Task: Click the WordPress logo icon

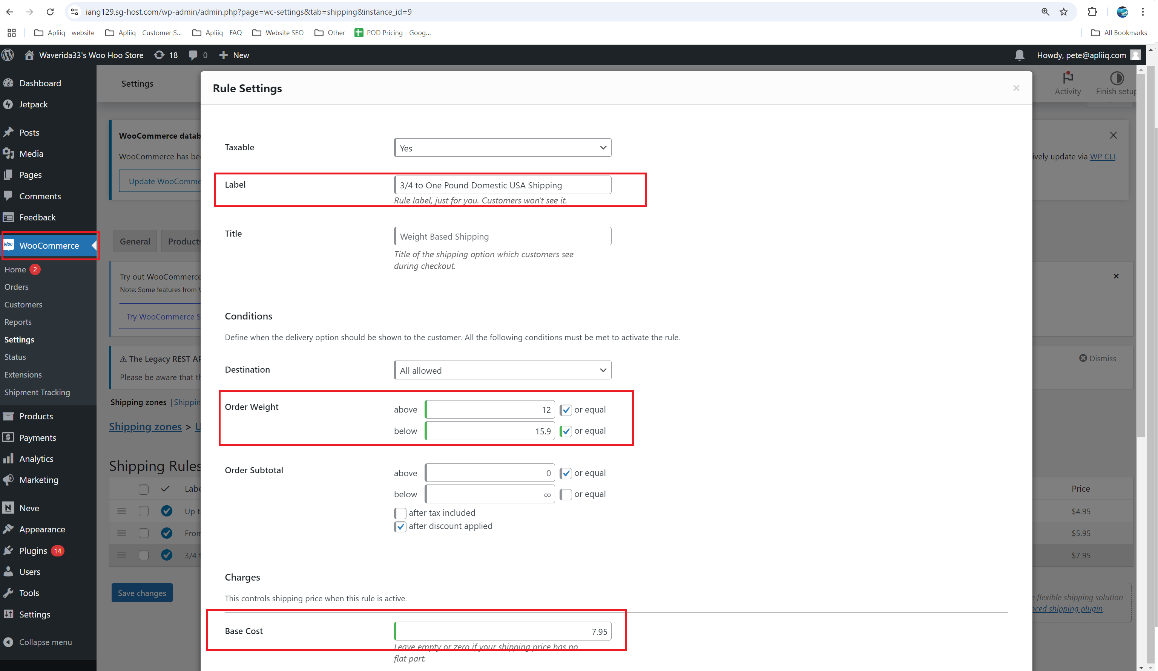Action: (8, 55)
